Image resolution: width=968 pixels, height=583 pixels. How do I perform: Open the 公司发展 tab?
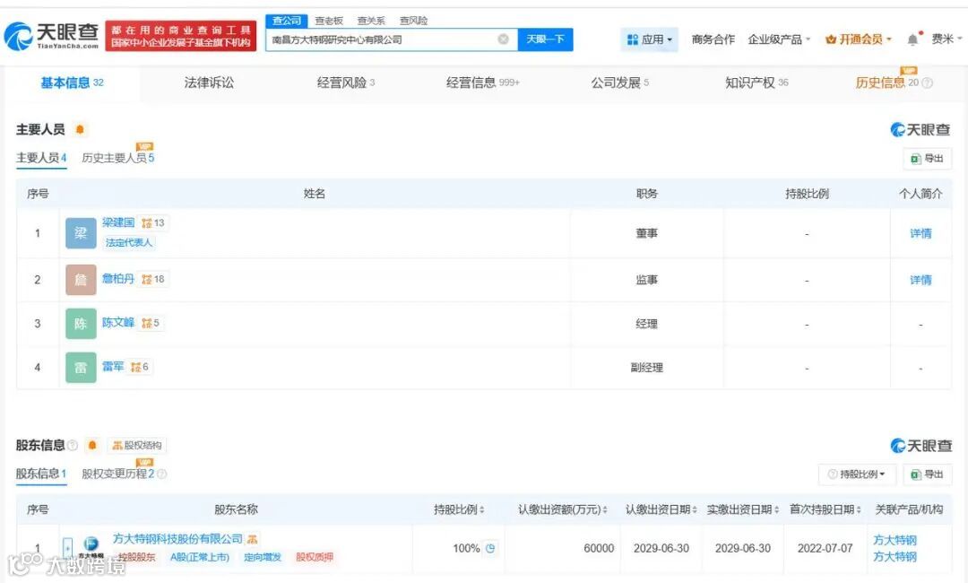coord(620,83)
